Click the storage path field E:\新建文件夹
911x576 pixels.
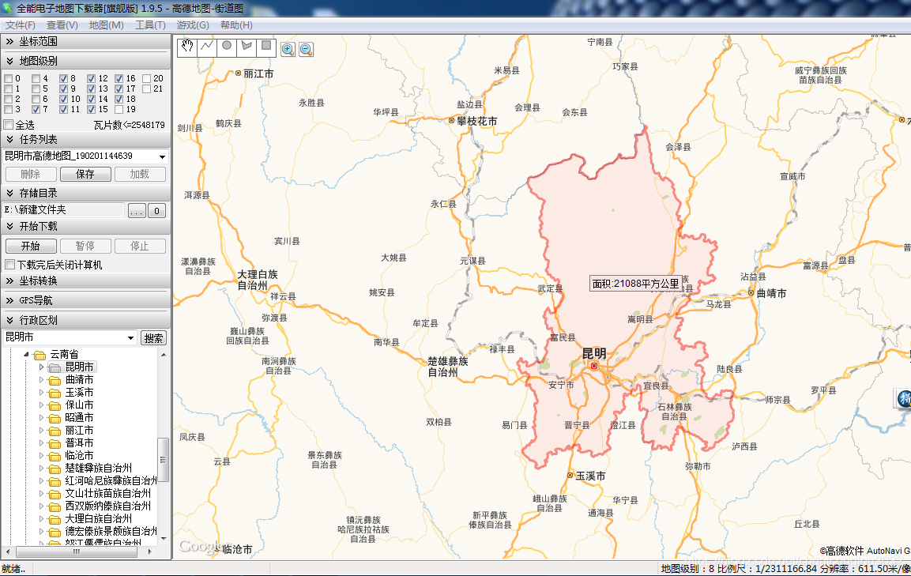pyautogui.click(x=64, y=210)
